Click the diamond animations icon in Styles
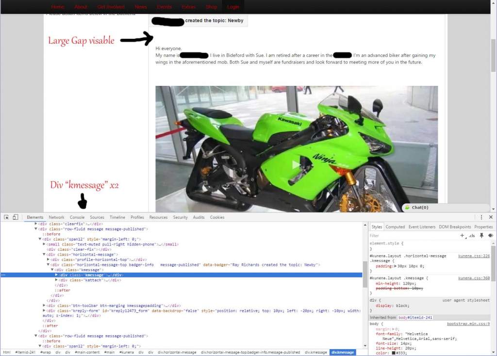This screenshot has width=497, height=356. pos(491,235)
